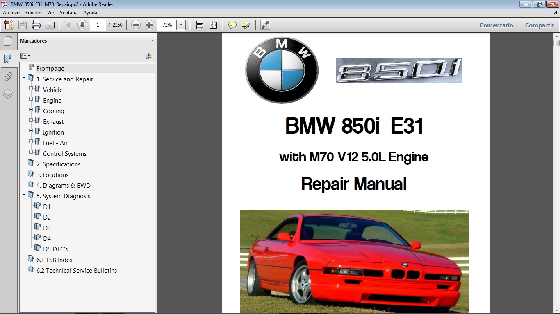Open the Edición menu
Image resolution: width=560 pixels, height=314 pixels.
[33, 13]
